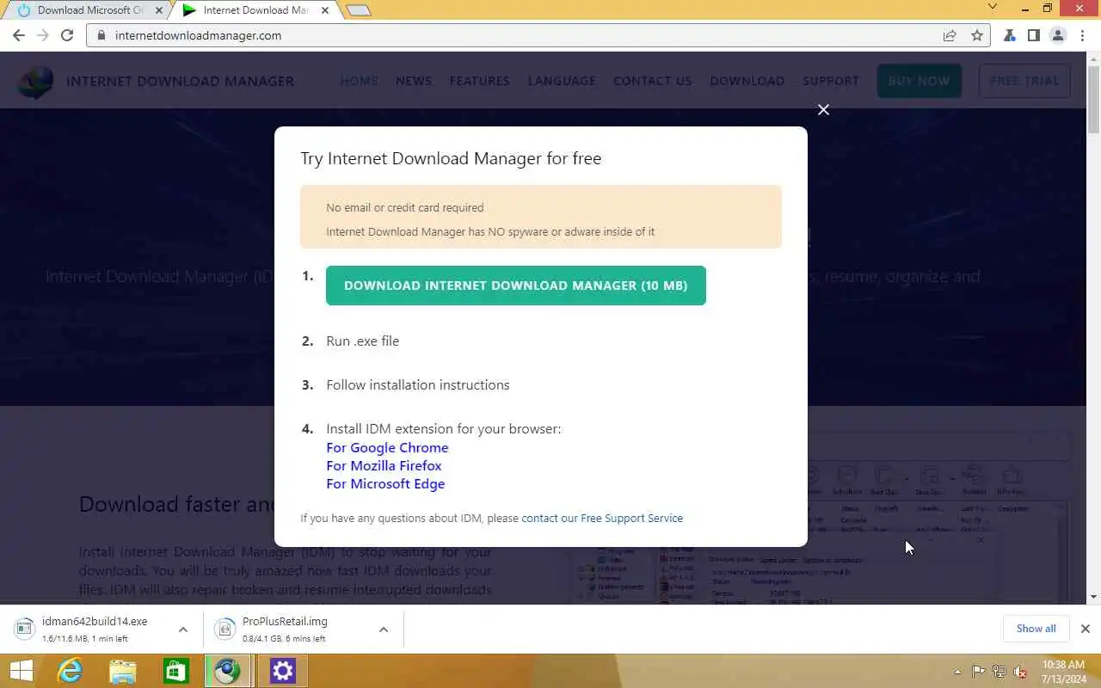Reload the page with refresh icon
The height and width of the screenshot is (688, 1101).
tap(67, 35)
